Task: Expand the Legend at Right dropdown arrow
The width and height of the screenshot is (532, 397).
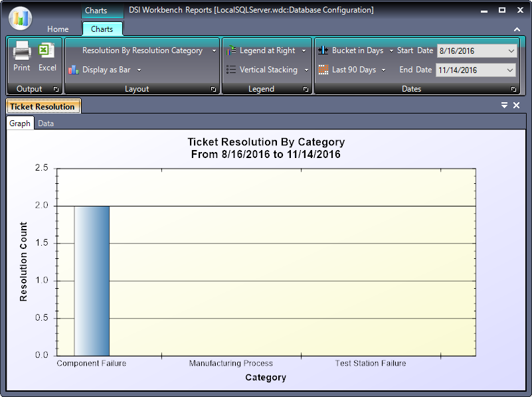Action: click(x=304, y=51)
